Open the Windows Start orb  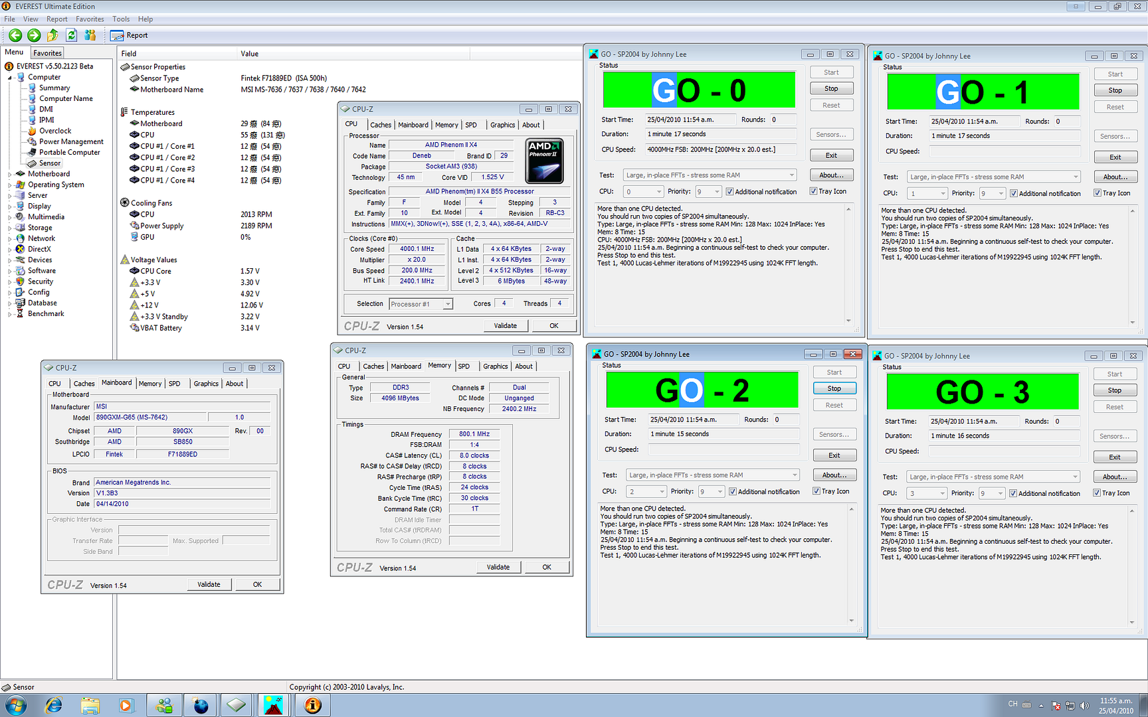16,705
